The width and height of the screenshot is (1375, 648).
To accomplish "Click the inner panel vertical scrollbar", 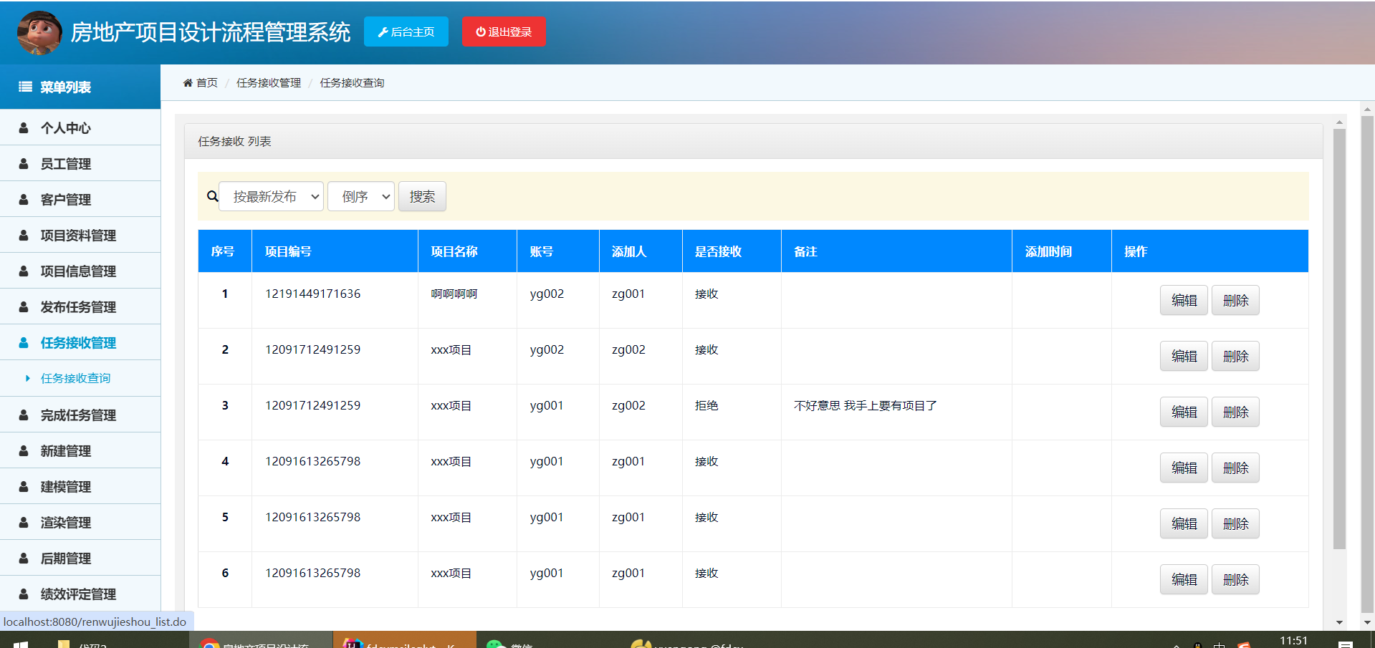I will click(x=1339, y=339).
